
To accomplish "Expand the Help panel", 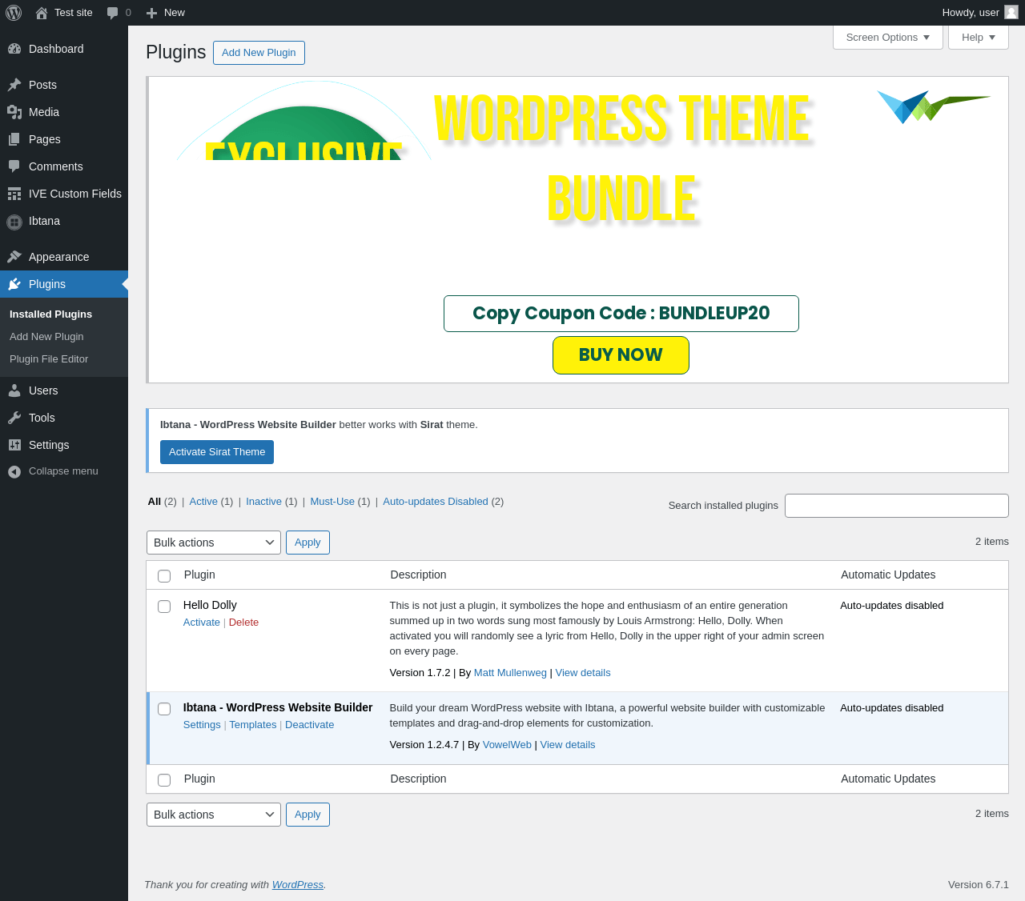I will pos(979,37).
